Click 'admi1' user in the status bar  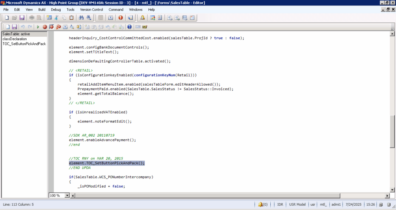(336, 205)
